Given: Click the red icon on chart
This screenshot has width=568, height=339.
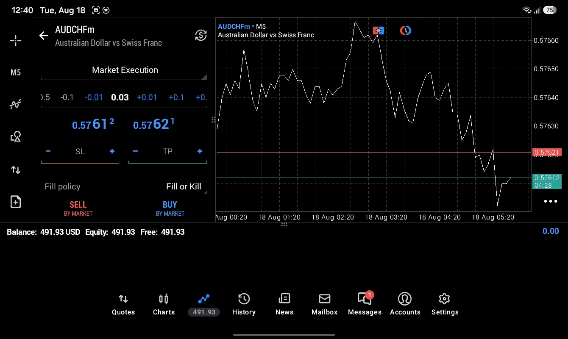Looking at the screenshot, I should click(379, 31).
